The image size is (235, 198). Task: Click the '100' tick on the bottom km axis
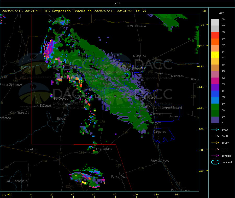[x=135, y=194]
